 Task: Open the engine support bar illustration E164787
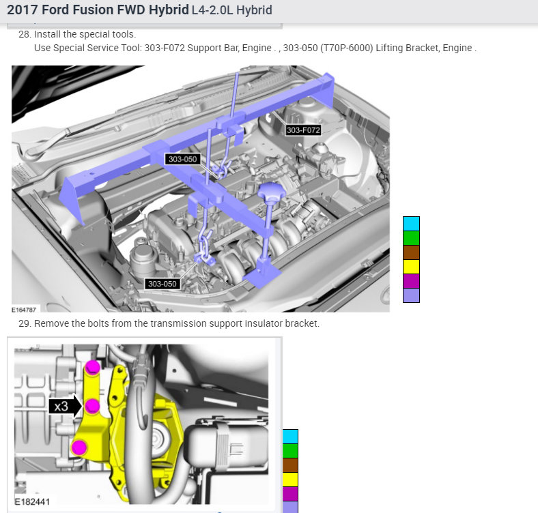tap(201, 188)
